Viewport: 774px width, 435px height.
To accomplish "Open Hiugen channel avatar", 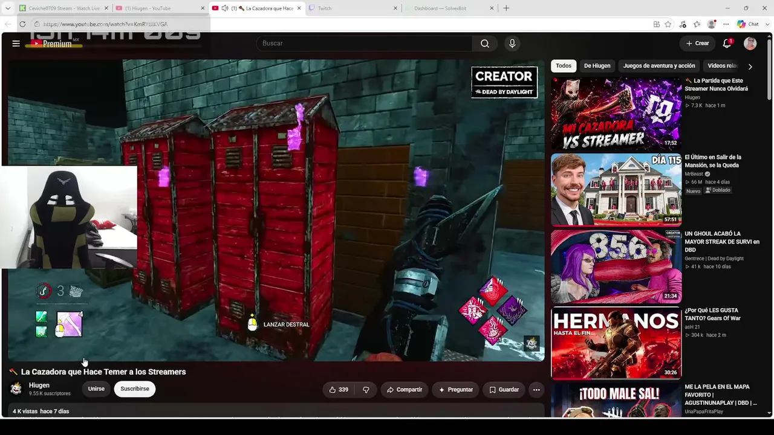I will [16, 388].
